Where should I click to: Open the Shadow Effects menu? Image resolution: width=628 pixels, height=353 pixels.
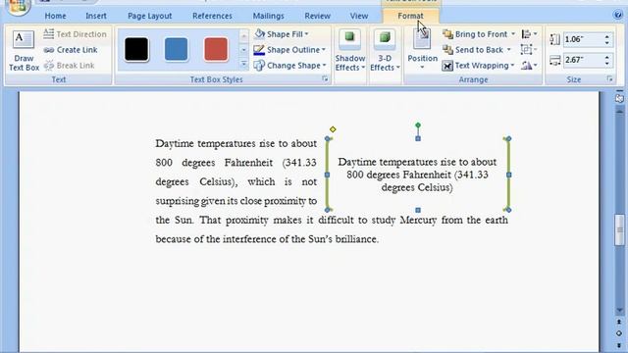coord(350,50)
